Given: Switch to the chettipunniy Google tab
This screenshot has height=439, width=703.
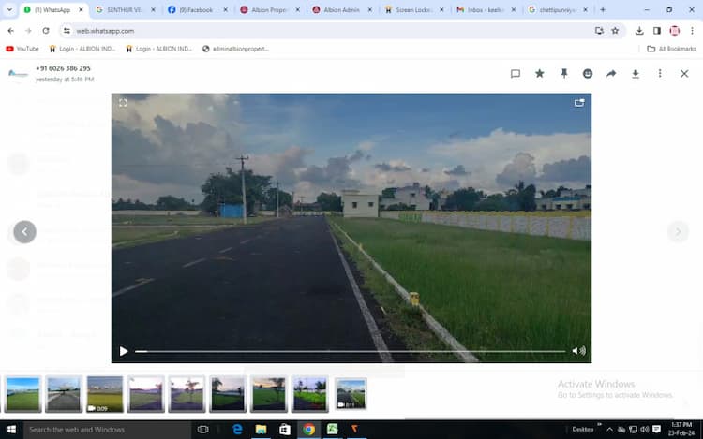Looking at the screenshot, I should pyautogui.click(x=558, y=10).
